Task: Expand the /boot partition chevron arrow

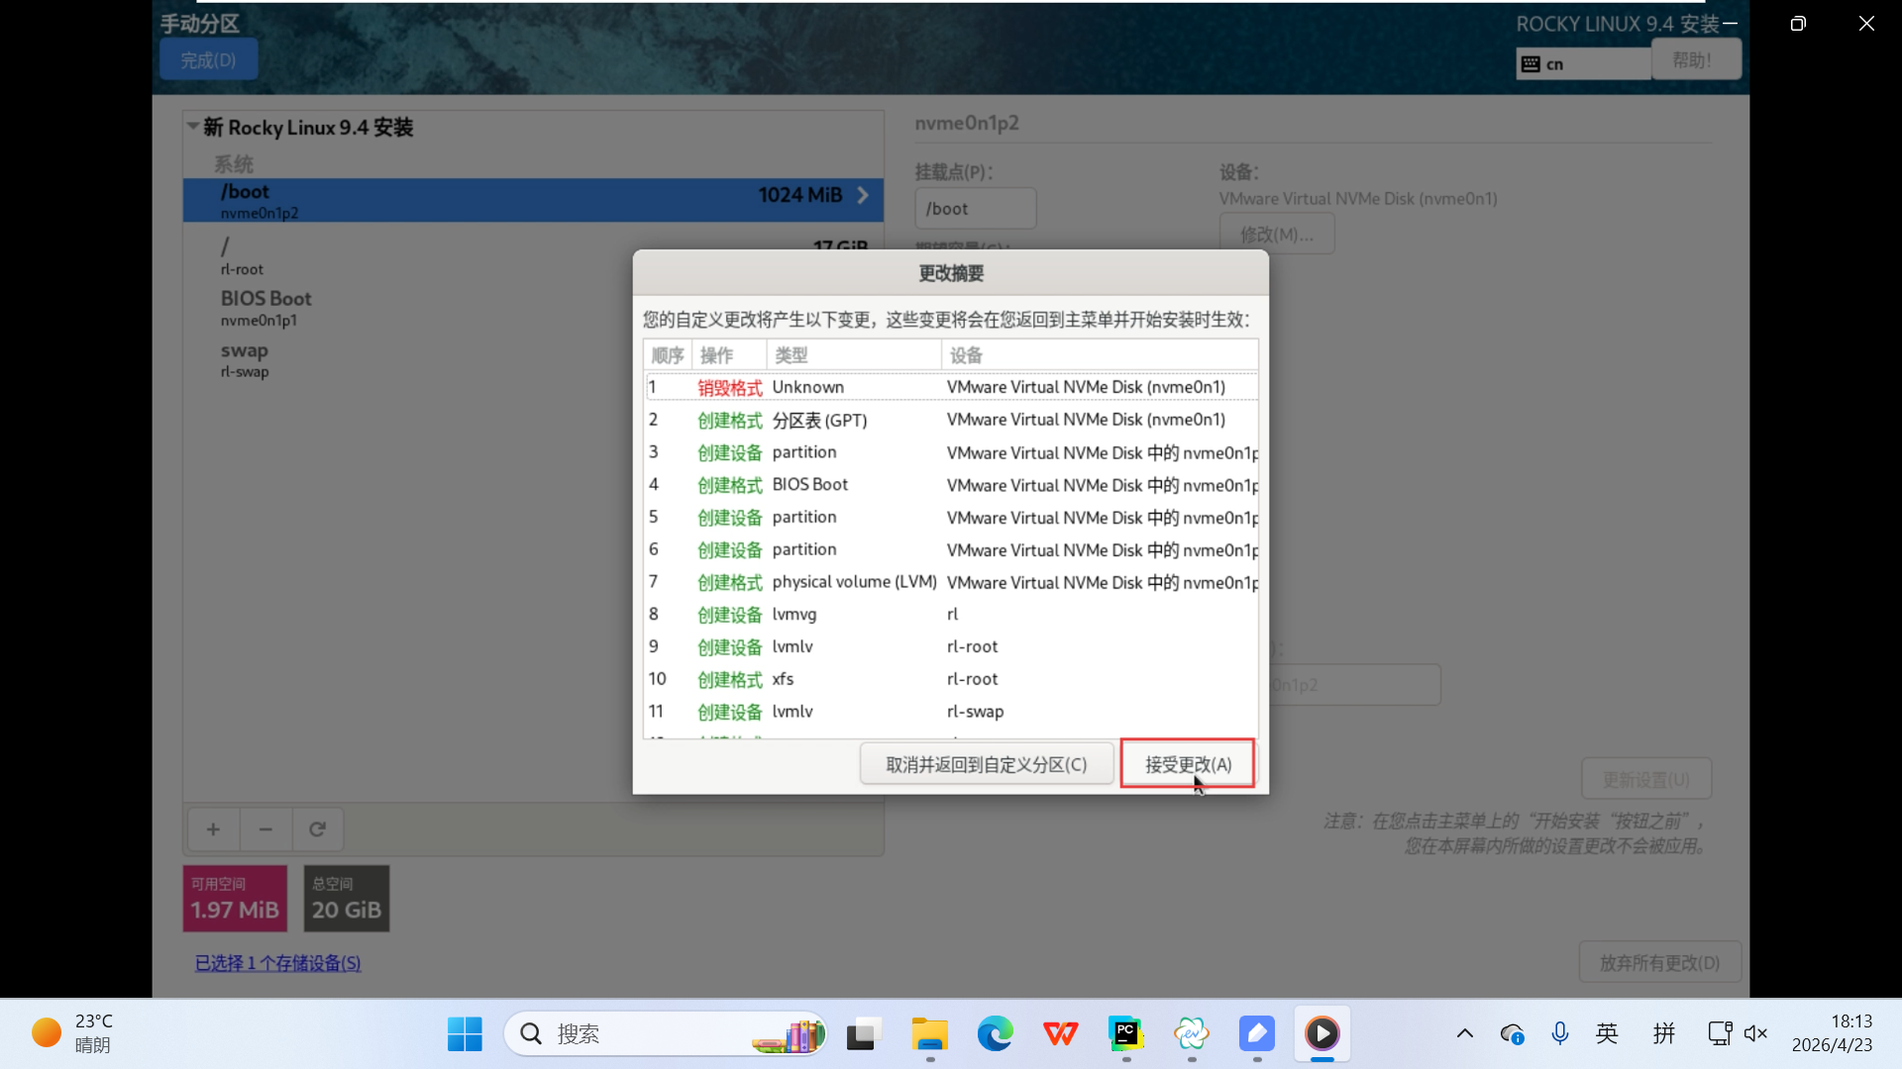Action: tap(863, 196)
